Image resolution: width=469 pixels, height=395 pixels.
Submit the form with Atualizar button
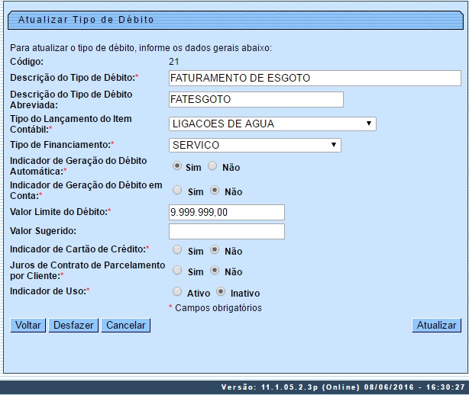436,325
